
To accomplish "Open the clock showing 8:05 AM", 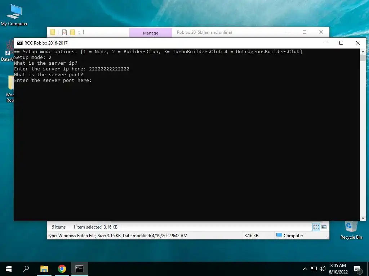I will tap(338, 269).
